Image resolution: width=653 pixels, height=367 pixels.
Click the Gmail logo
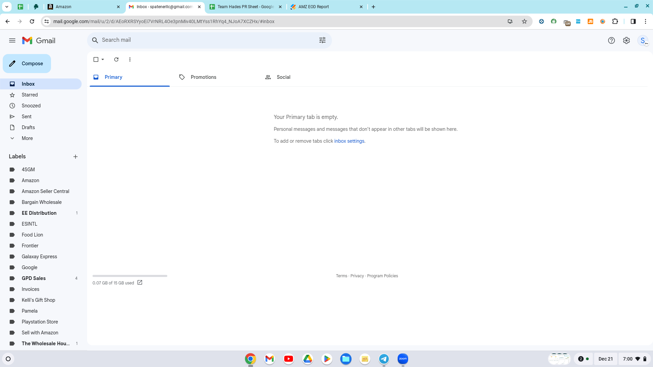39,40
